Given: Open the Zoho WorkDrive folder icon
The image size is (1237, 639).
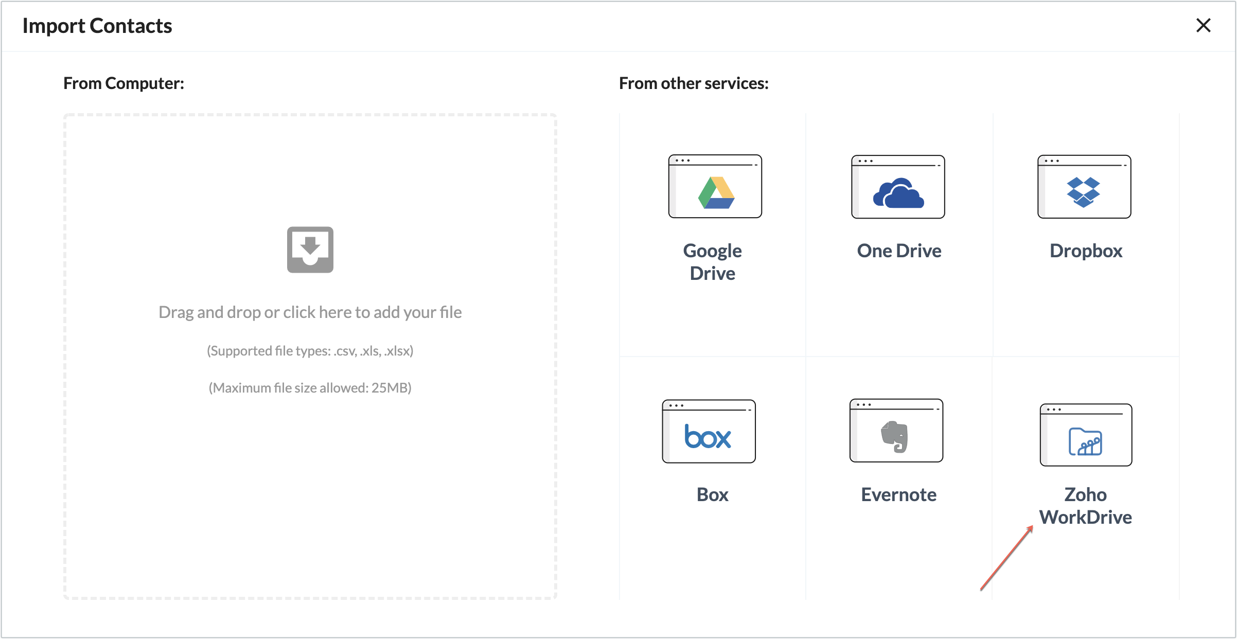Looking at the screenshot, I should point(1086,435).
